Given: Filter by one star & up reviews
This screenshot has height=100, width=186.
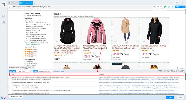Looking at the screenshot, I should tap(31, 56).
